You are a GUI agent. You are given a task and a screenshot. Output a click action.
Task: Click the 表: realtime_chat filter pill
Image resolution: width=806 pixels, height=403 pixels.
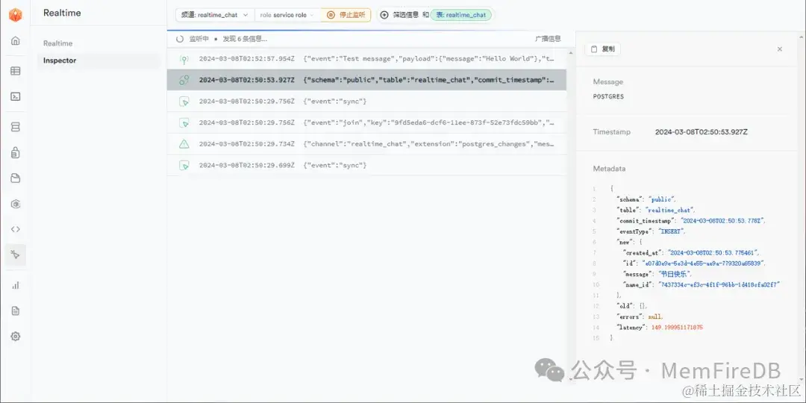click(461, 15)
